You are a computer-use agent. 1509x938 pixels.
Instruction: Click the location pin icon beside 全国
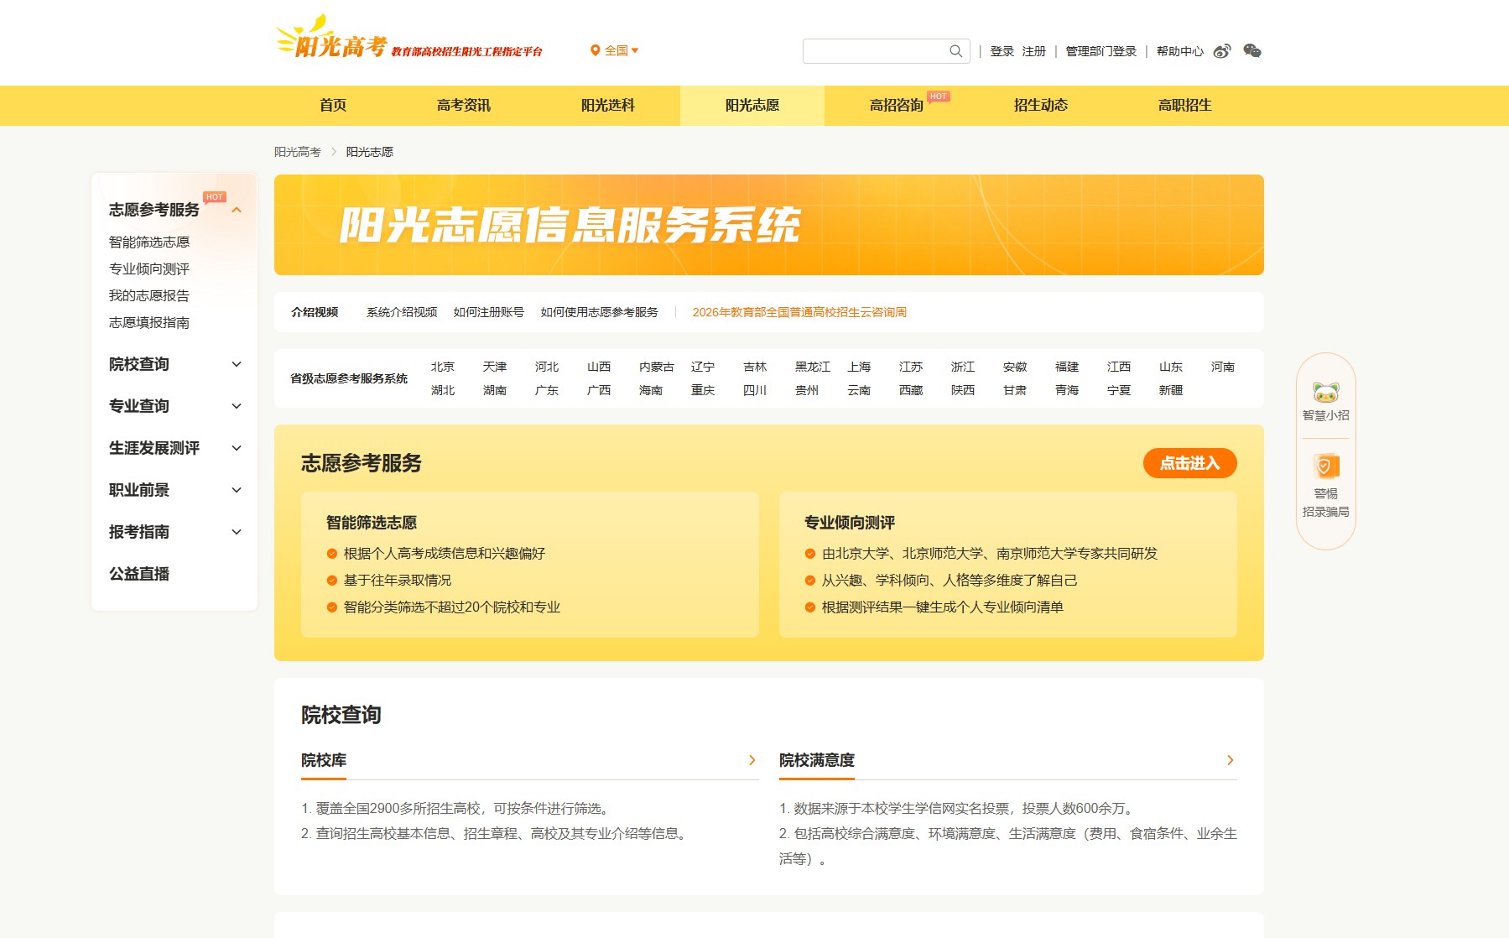point(595,50)
